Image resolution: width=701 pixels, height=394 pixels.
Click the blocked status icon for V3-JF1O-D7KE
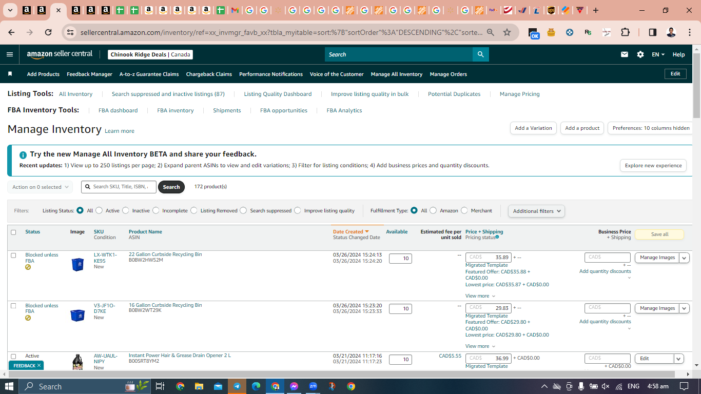click(28, 318)
